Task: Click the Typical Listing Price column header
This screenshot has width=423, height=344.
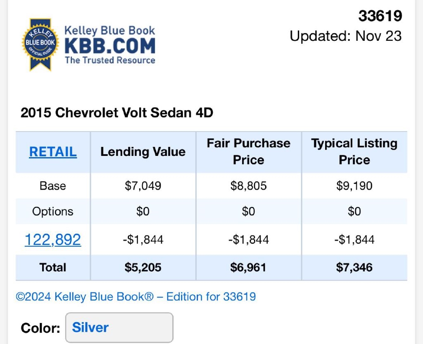Action: click(x=354, y=151)
